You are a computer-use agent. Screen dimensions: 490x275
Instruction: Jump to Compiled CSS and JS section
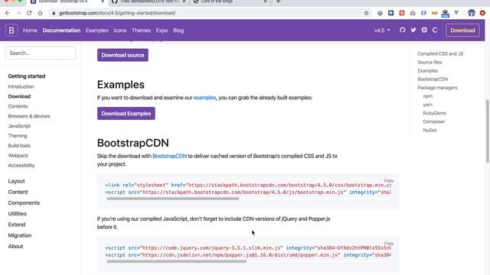pos(440,53)
